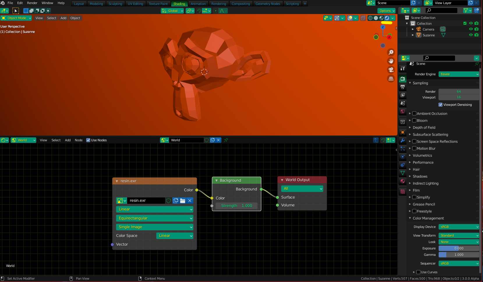Open the Particle properties tab icon
Image resolution: width=483 pixels, height=282 pixels.
tap(403, 149)
